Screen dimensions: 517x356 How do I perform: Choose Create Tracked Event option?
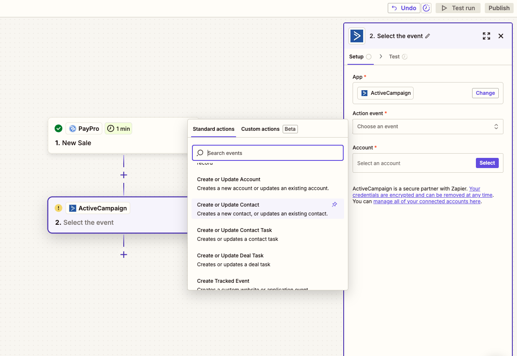pos(268,284)
